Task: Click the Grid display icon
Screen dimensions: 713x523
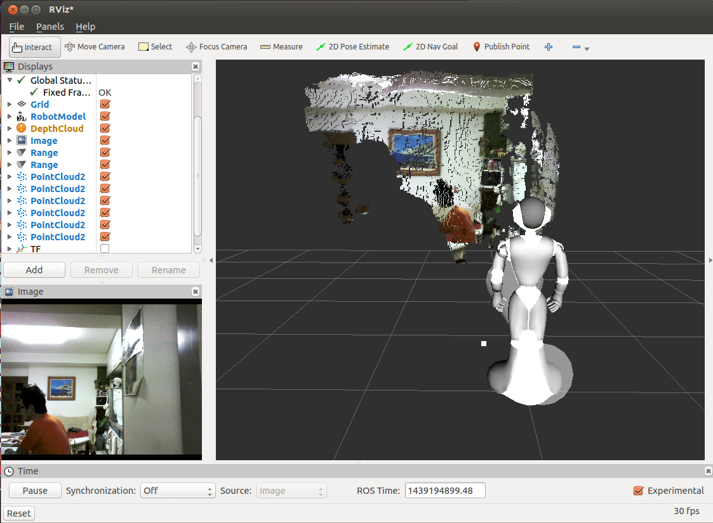Action: [22, 105]
